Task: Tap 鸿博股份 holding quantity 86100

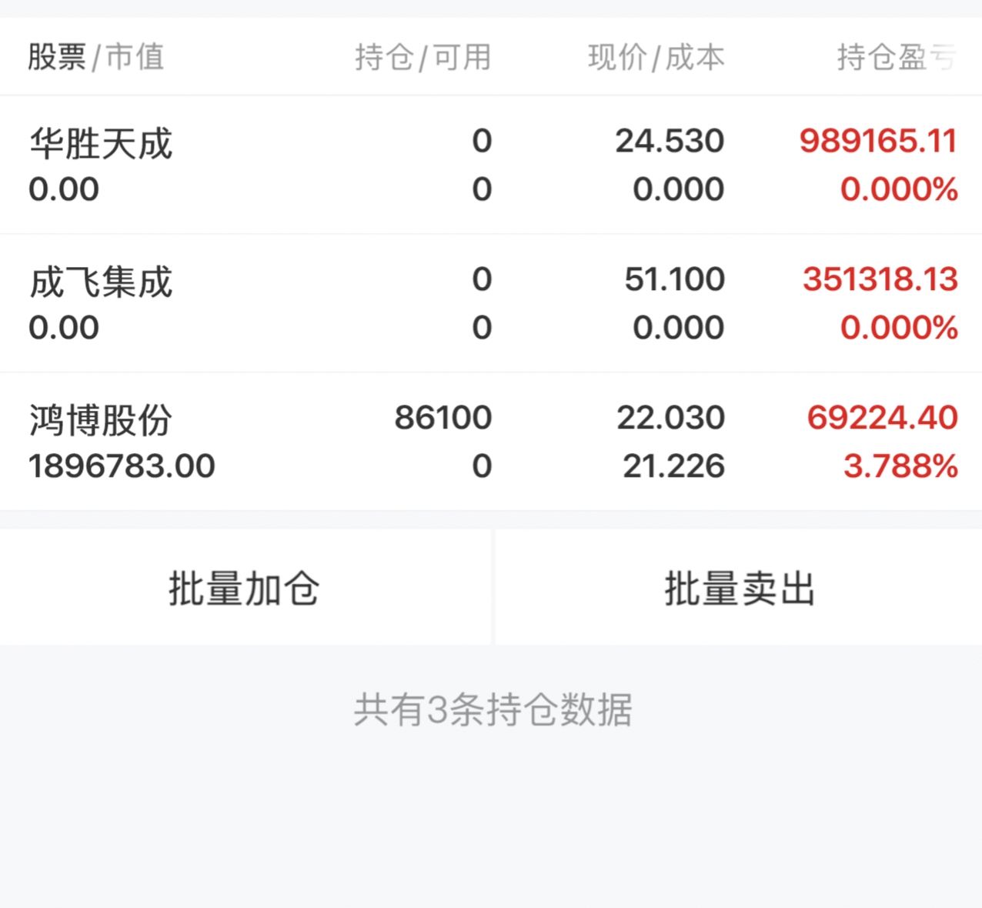Action: click(x=443, y=418)
